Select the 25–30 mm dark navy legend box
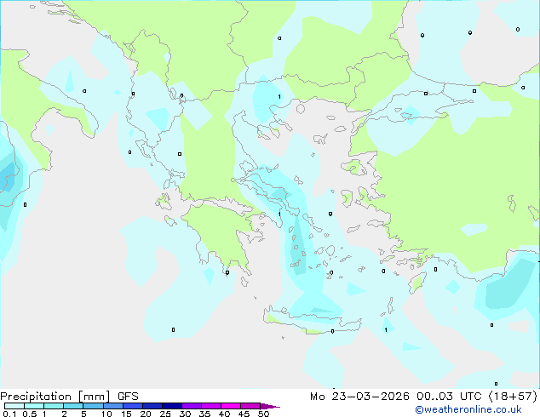Image resolution: width=540 pixels, height=417 pixels. (171, 406)
